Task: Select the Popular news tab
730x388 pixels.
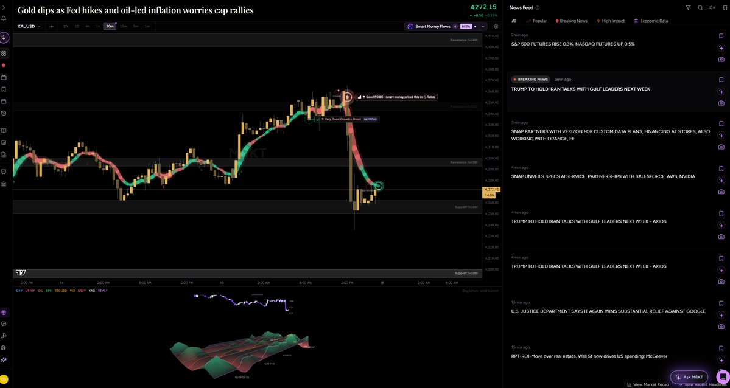Action: tap(536, 21)
